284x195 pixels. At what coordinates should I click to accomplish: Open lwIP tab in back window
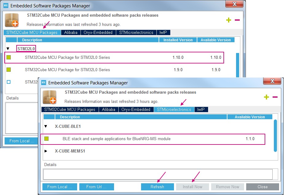tap(163, 33)
